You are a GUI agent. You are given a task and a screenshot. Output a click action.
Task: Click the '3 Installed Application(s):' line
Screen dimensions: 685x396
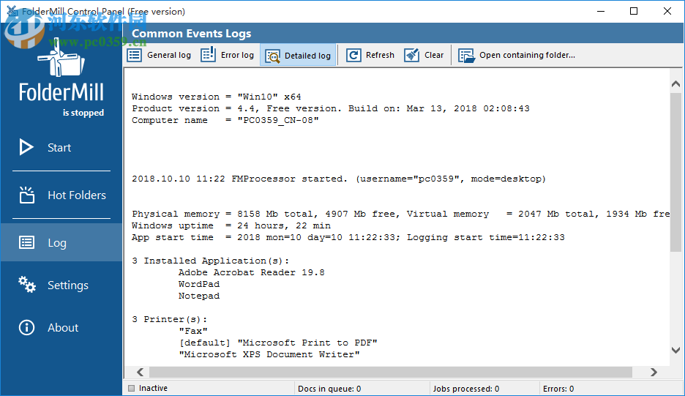pos(211,261)
